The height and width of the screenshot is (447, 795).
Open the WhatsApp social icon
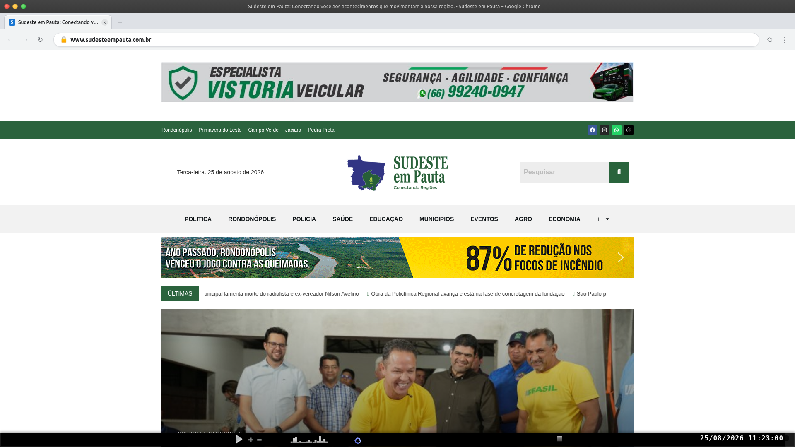[x=617, y=130]
